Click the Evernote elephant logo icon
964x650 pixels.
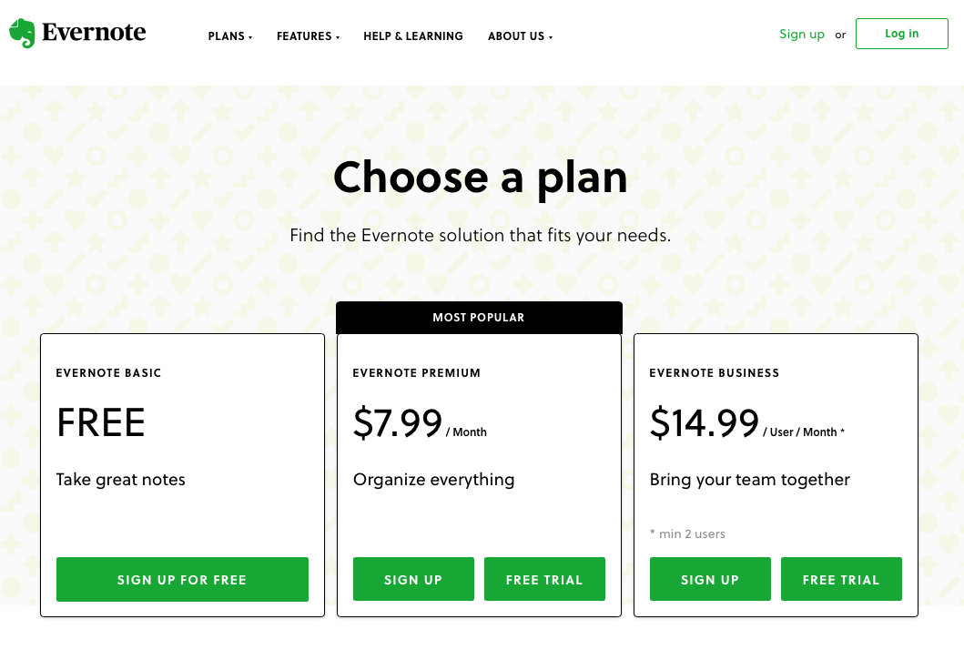pyautogui.click(x=23, y=33)
